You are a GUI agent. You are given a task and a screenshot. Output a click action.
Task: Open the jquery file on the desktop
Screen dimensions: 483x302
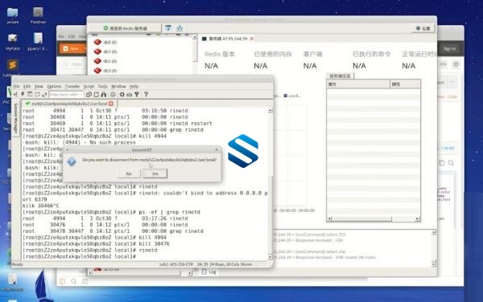[x=38, y=42]
